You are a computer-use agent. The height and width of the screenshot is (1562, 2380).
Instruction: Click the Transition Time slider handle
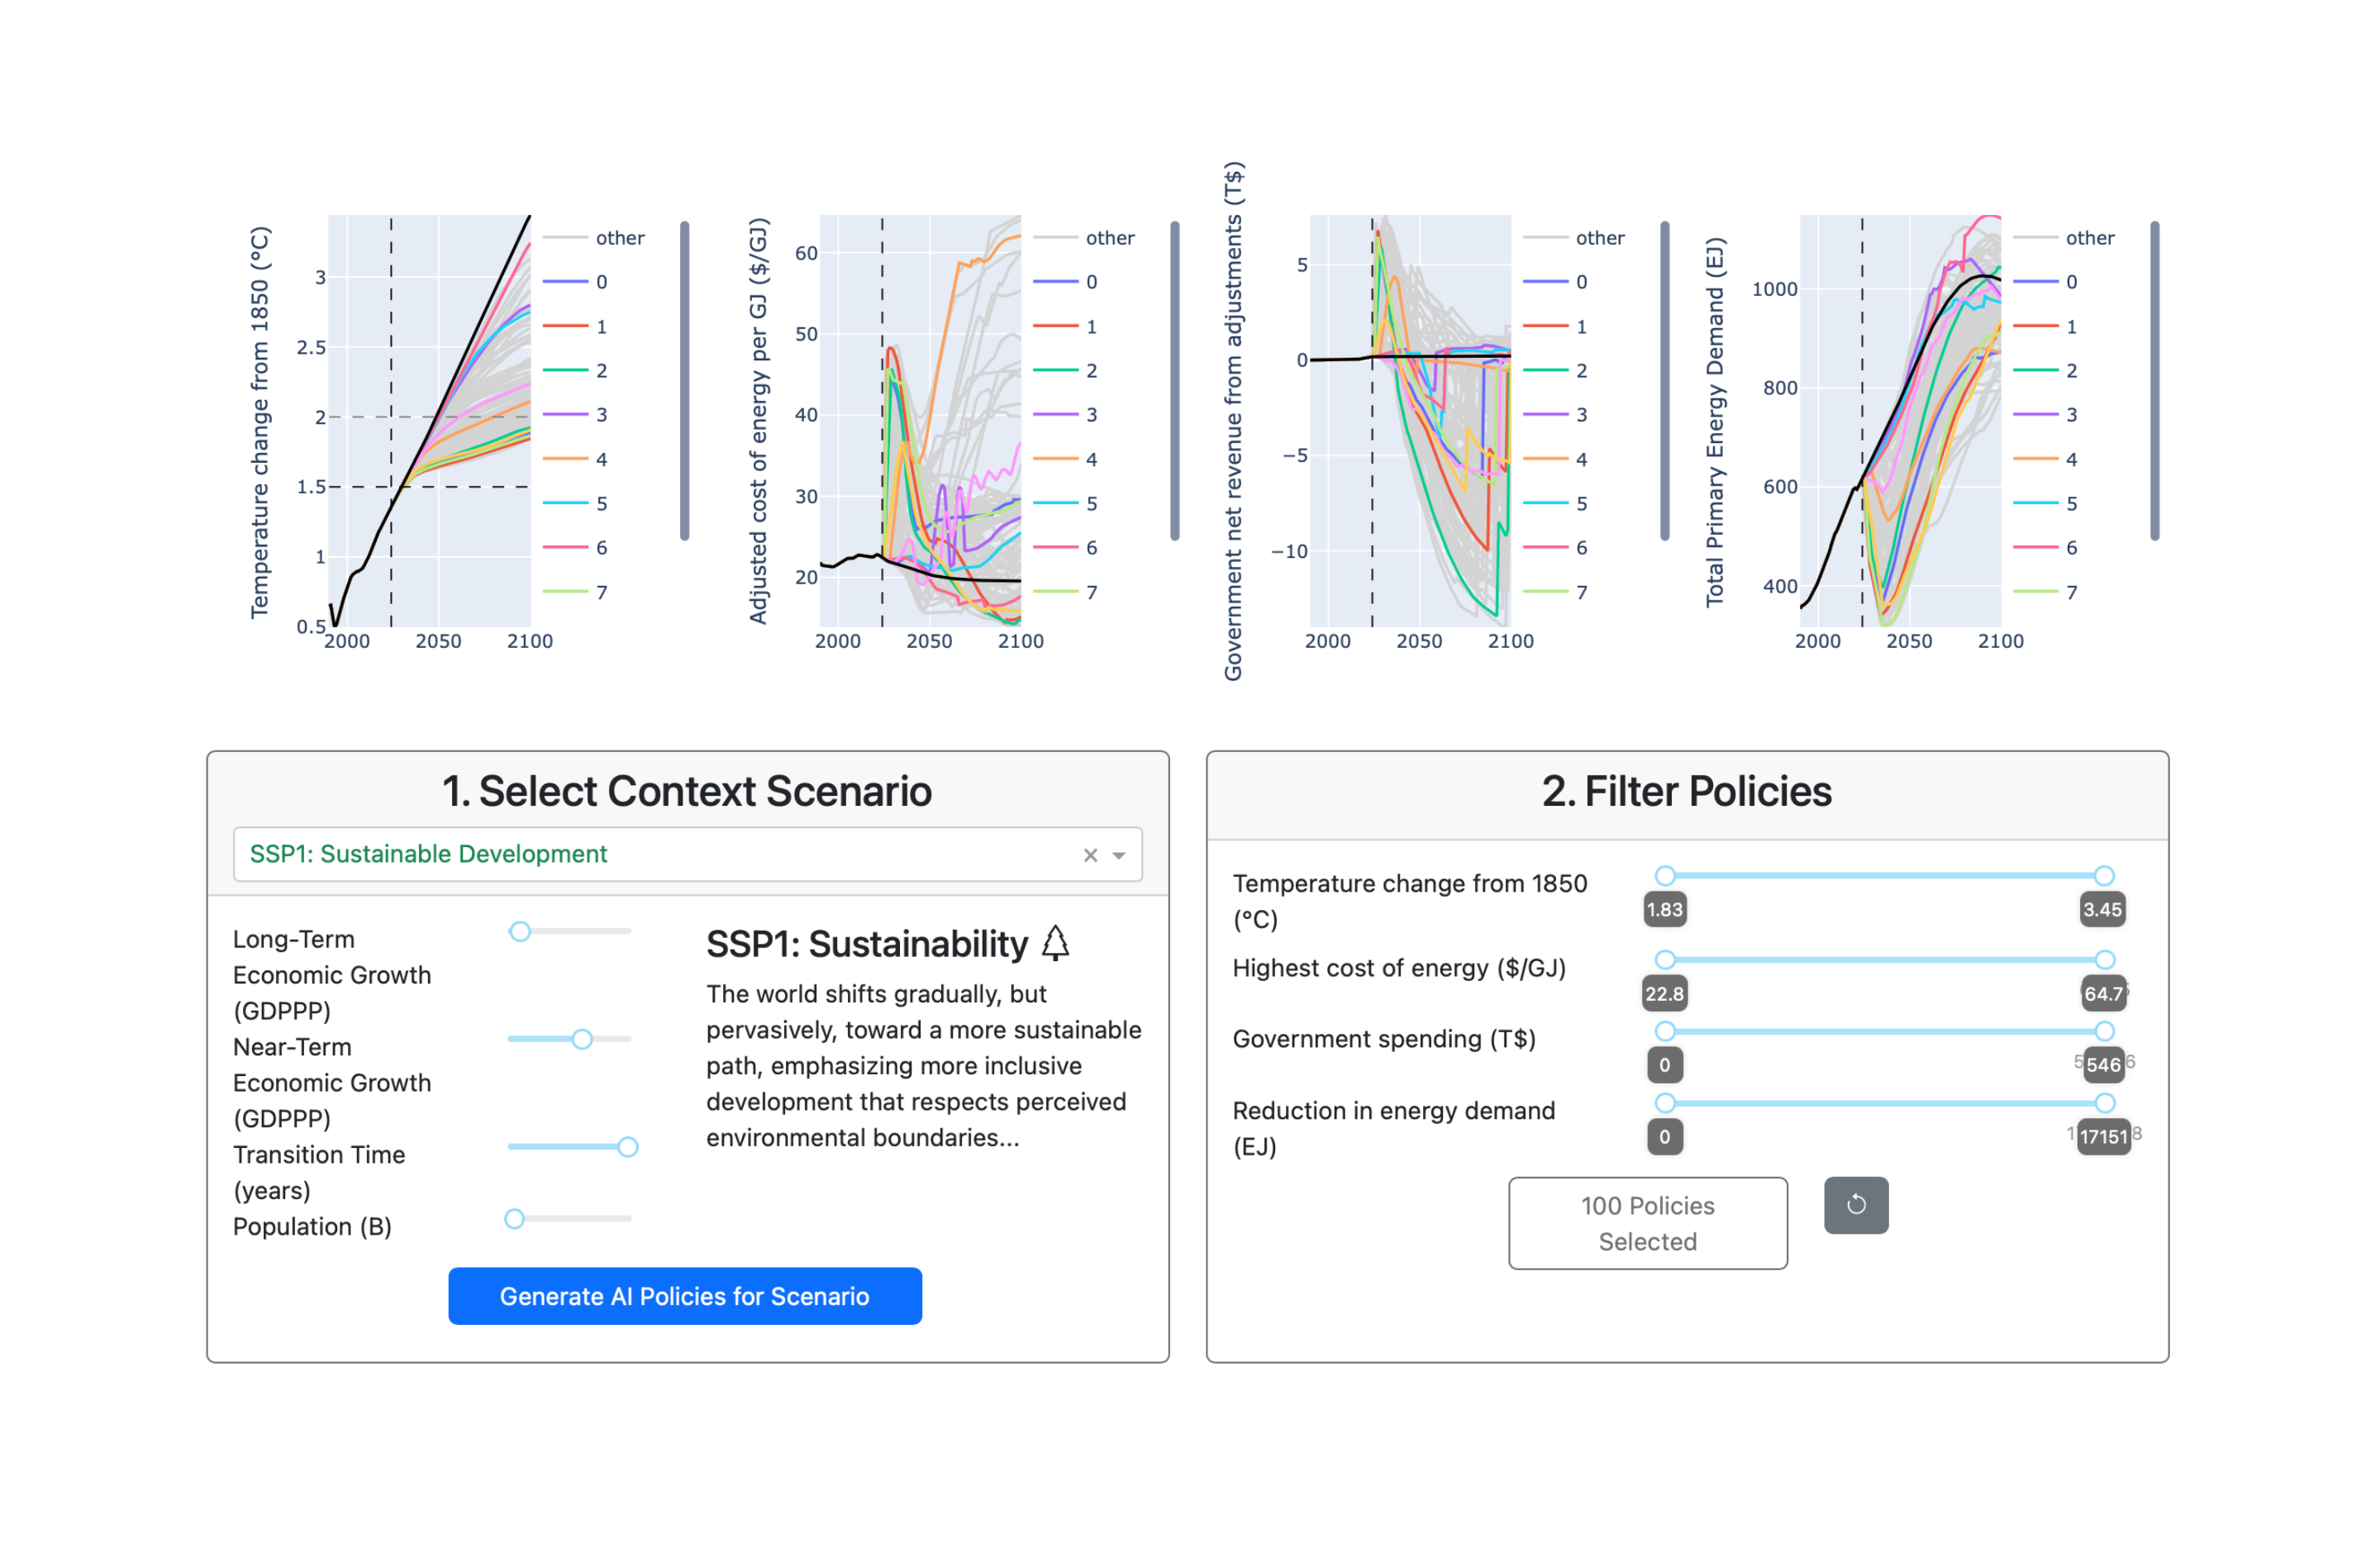[x=628, y=1147]
